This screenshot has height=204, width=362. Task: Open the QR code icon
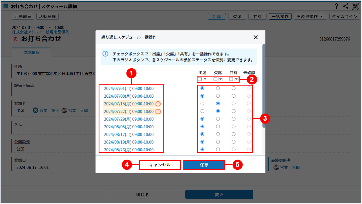[355, 6]
